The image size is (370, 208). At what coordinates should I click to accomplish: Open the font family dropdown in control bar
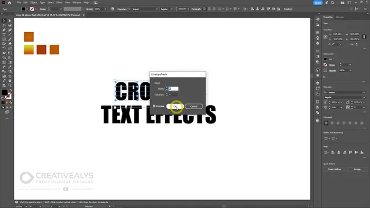tap(156, 9)
